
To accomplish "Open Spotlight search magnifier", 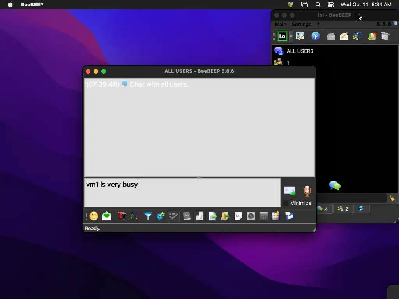I will pos(318,5).
